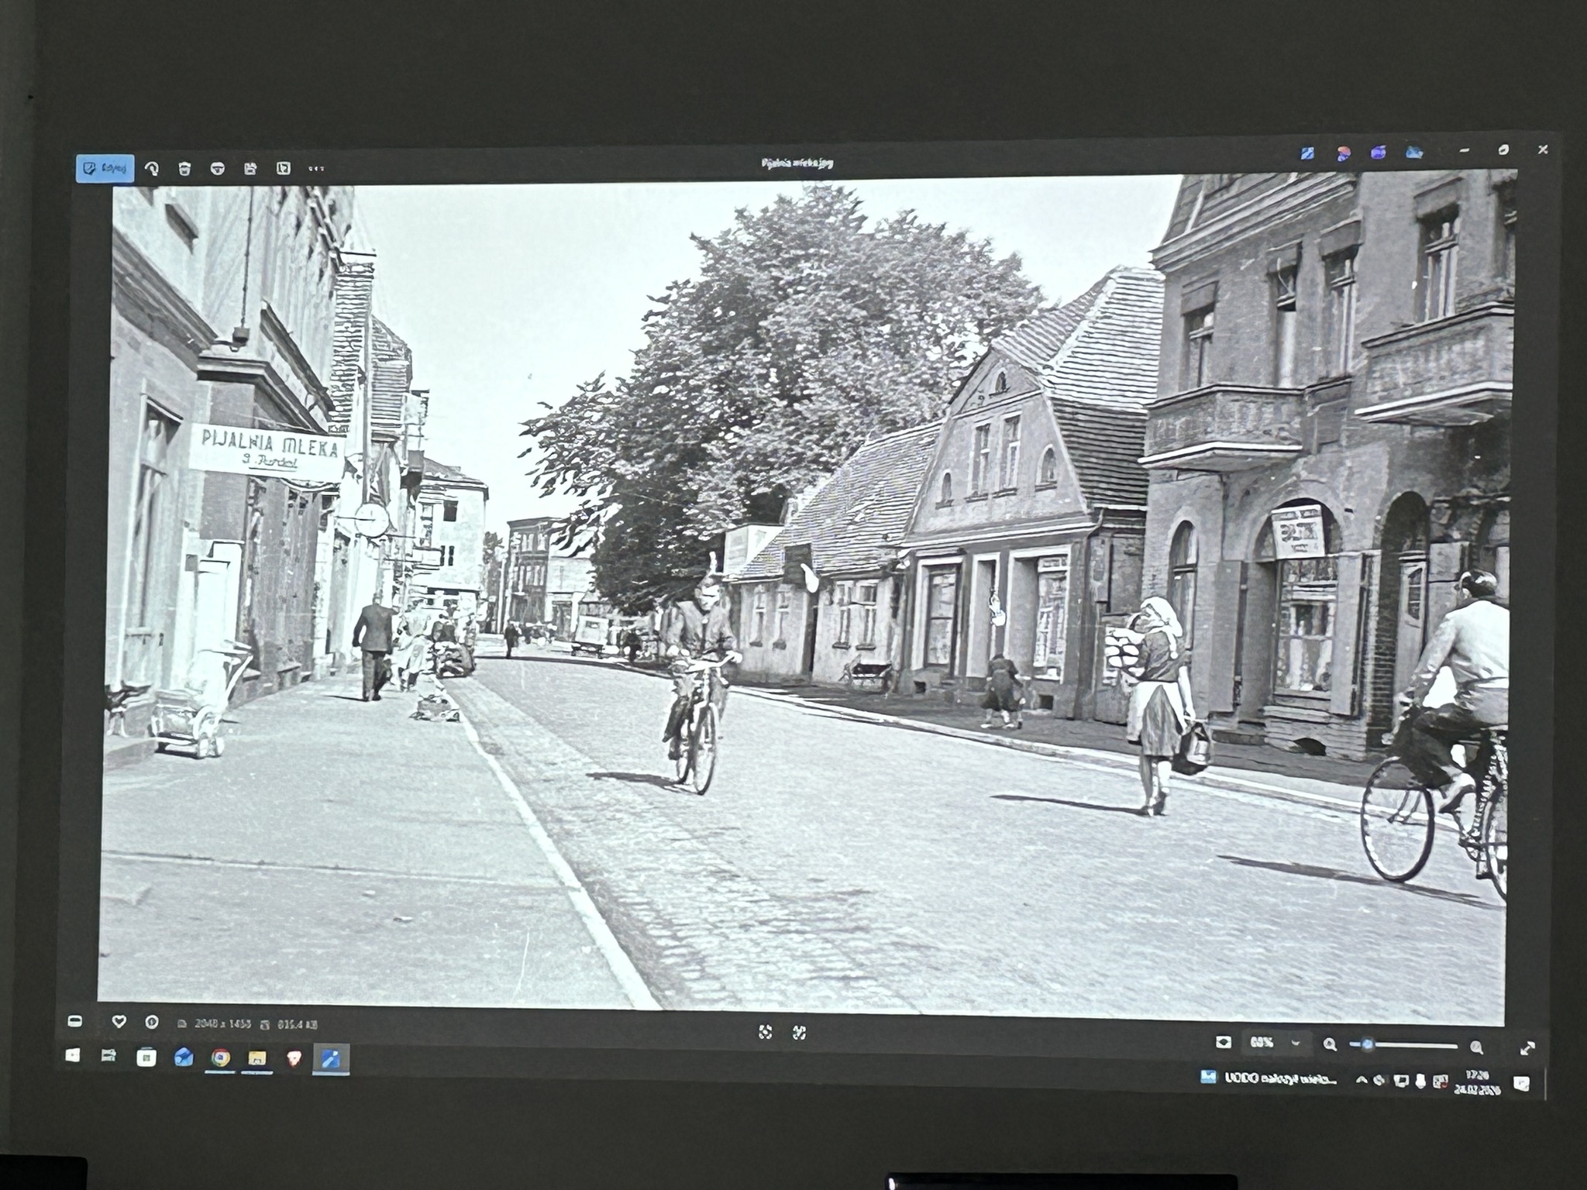
Task: Expand the system tray hidden icons chevron
Action: point(1361,1080)
